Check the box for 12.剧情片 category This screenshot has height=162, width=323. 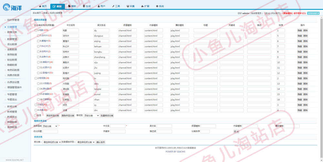(38, 73)
